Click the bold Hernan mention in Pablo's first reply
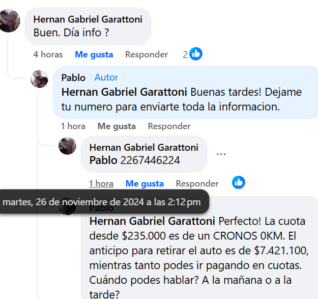318x299 pixels. click(124, 92)
